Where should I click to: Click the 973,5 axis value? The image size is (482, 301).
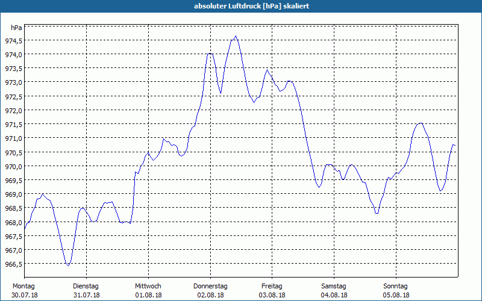(x=13, y=69)
